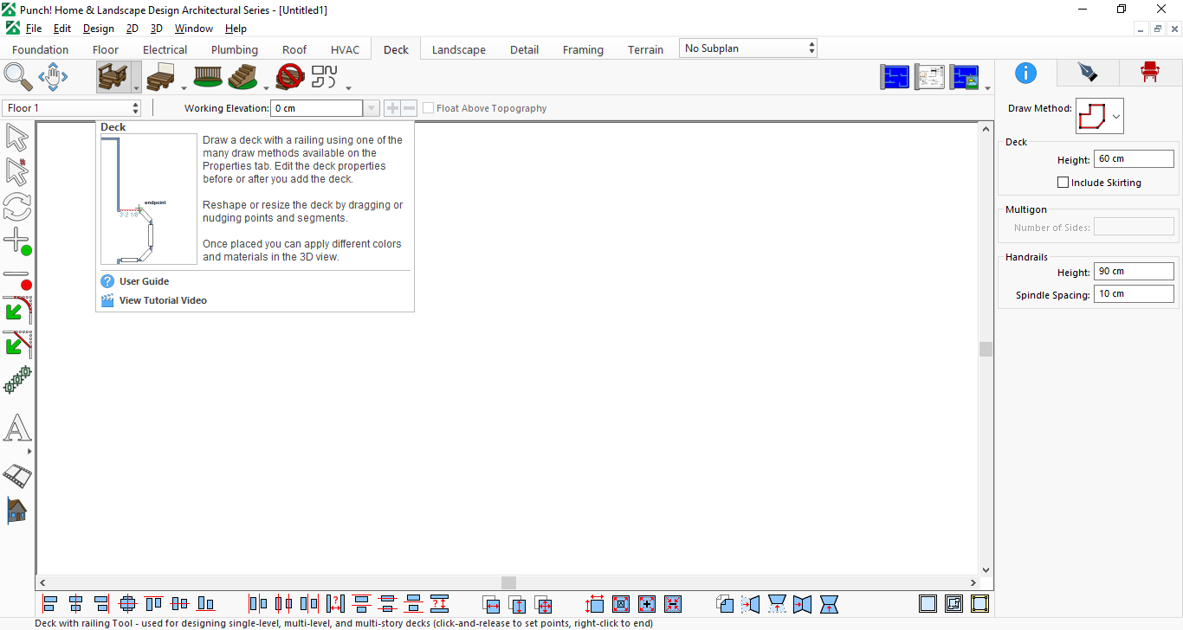Expand the Draw Method dropdown

coord(1116,116)
